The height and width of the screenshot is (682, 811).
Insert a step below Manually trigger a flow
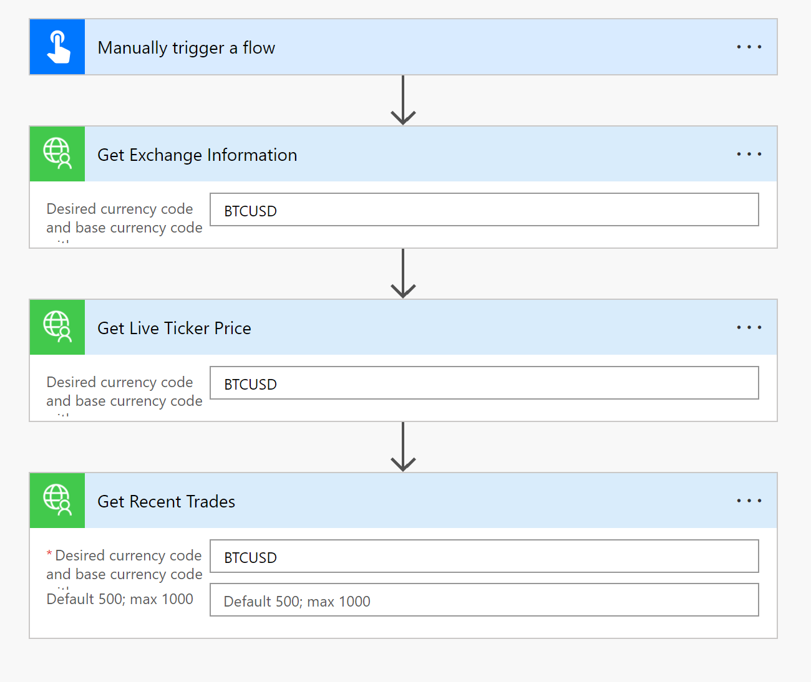coord(403,100)
